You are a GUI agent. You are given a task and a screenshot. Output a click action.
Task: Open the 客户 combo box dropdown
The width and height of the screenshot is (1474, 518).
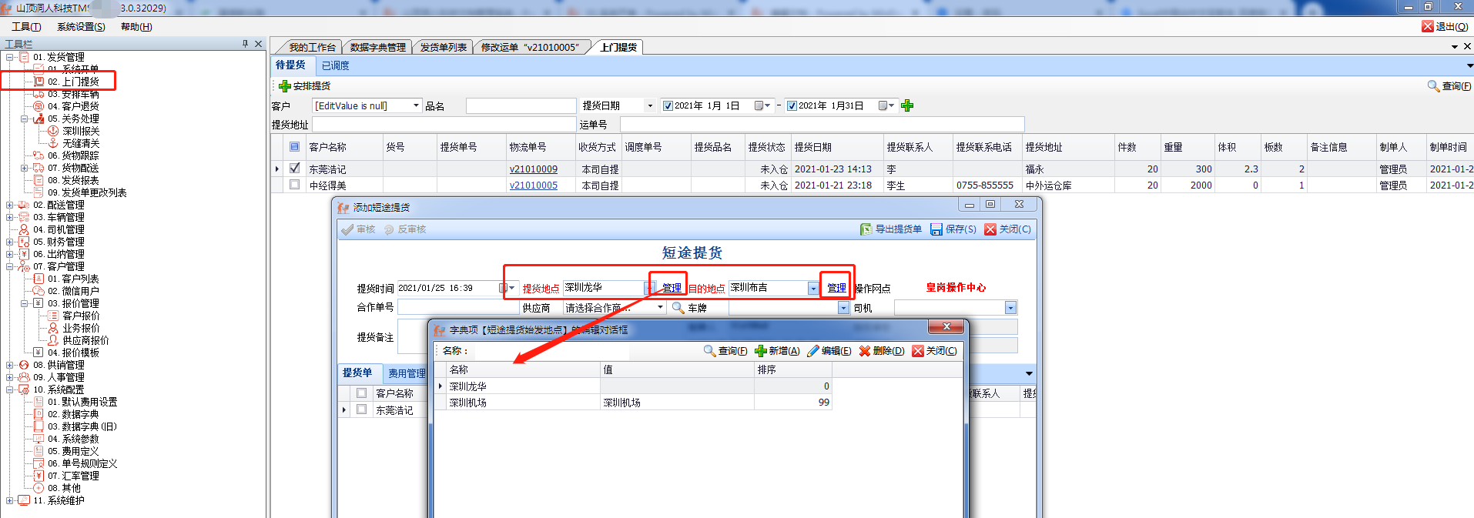pos(416,106)
